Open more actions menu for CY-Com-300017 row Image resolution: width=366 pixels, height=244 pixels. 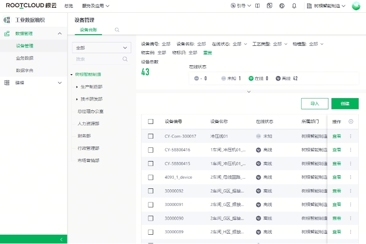pyautogui.click(x=350, y=136)
